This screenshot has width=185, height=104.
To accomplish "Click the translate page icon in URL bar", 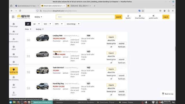I will point(140,11).
